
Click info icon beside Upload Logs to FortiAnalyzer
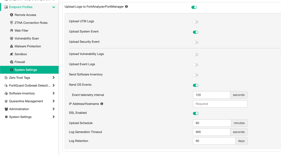[x=126, y=6]
